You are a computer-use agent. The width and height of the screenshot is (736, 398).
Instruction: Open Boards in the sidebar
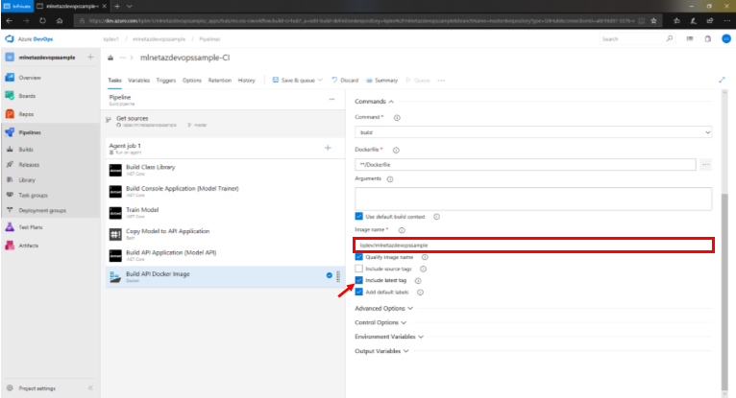[29, 96]
